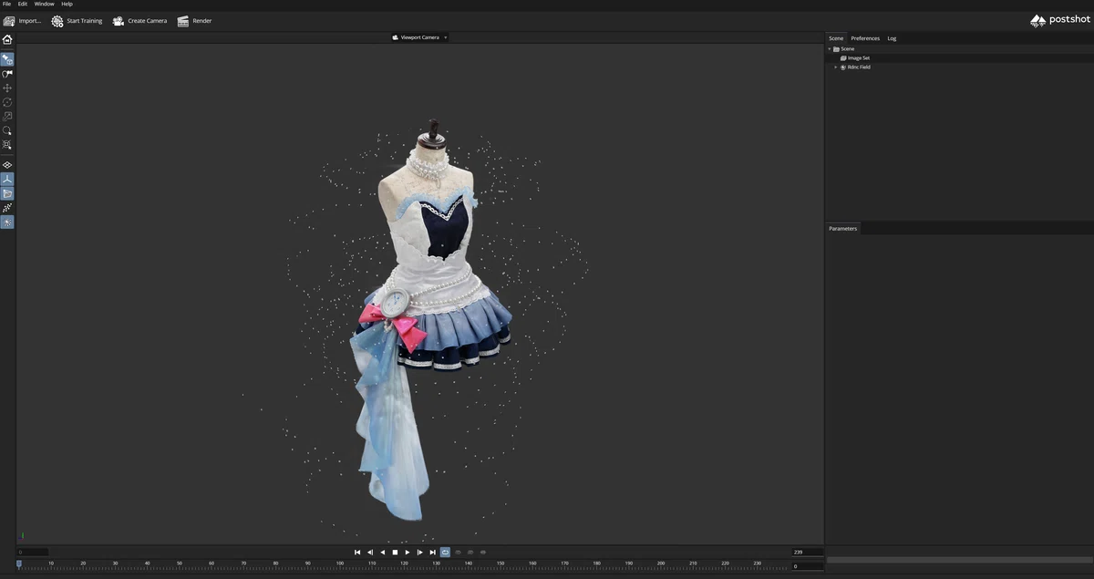This screenshot has width=1094, height=579.
Task: Play timeline forward
Action: [x=408, y=552]
